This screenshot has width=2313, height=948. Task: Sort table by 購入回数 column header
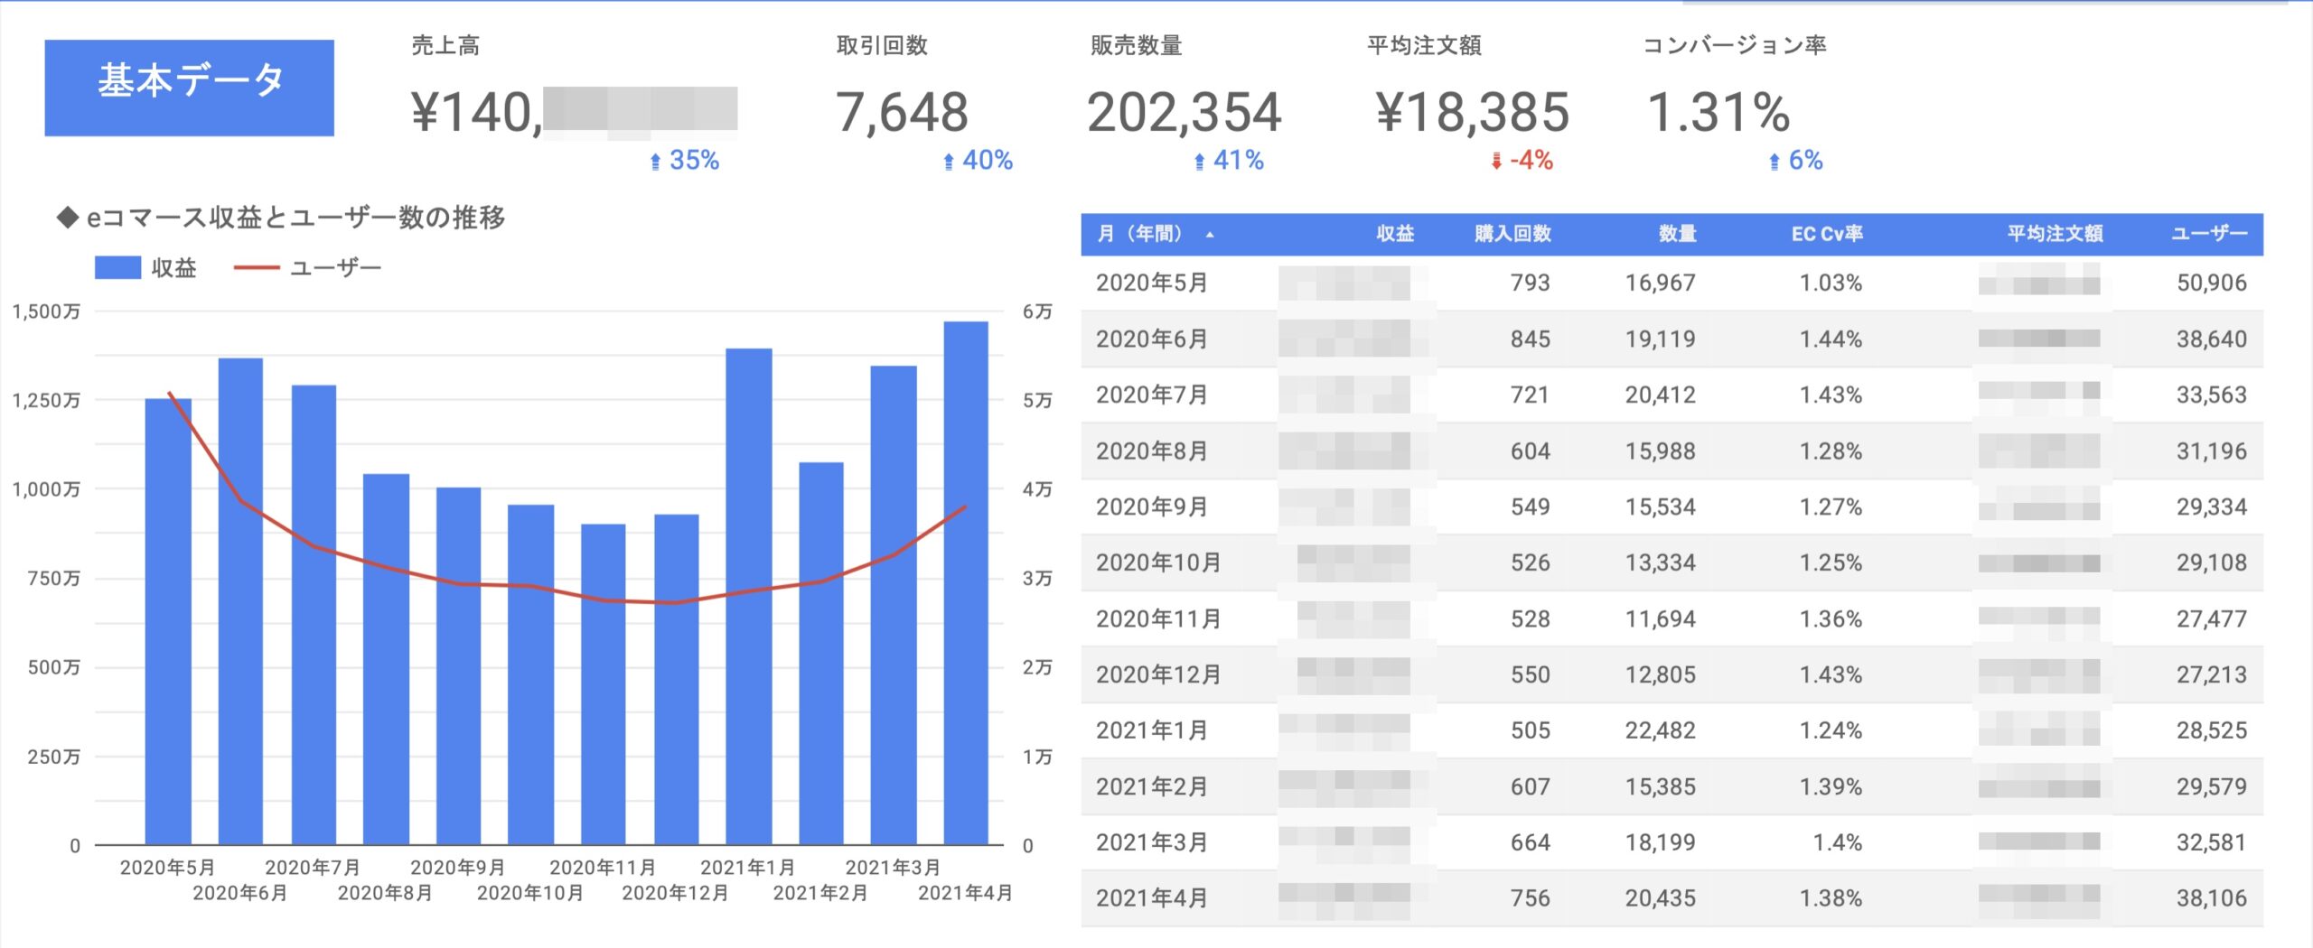[x=1512, y=235]
